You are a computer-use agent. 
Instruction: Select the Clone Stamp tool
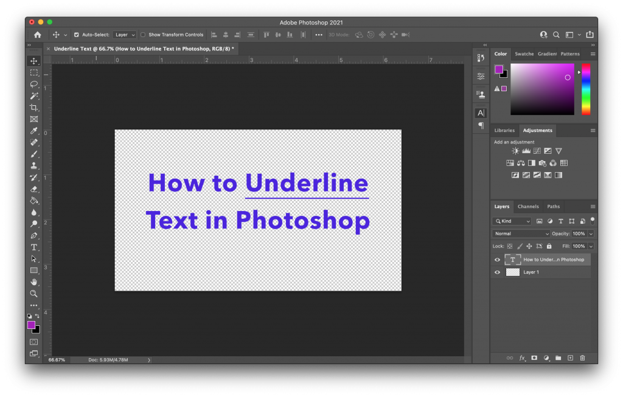[x=34, y=165]
